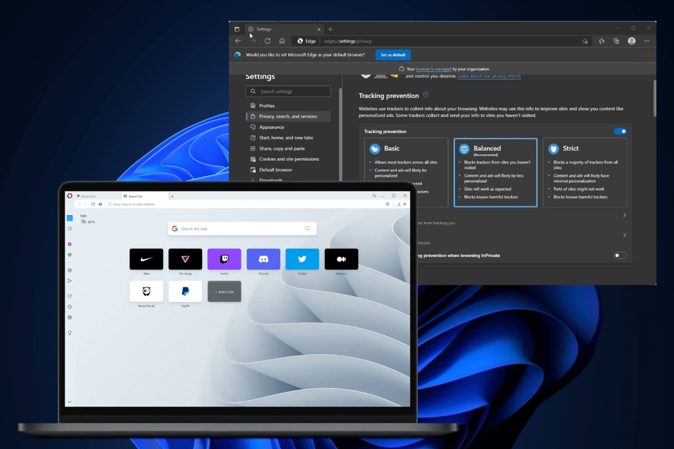Screen dimensions: 674x449
Task: Open the Opera sidebar settings gear
Action: [x=70, y=317]
